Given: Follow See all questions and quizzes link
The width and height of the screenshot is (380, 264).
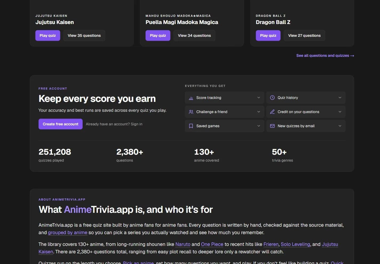Looking at the screenshot, I should click(x=325, y=55).
